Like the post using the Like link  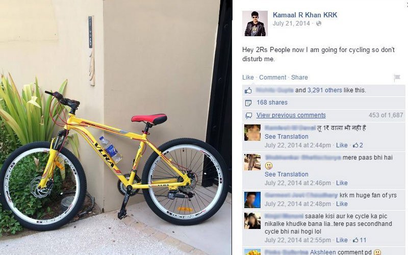(248, 78)
